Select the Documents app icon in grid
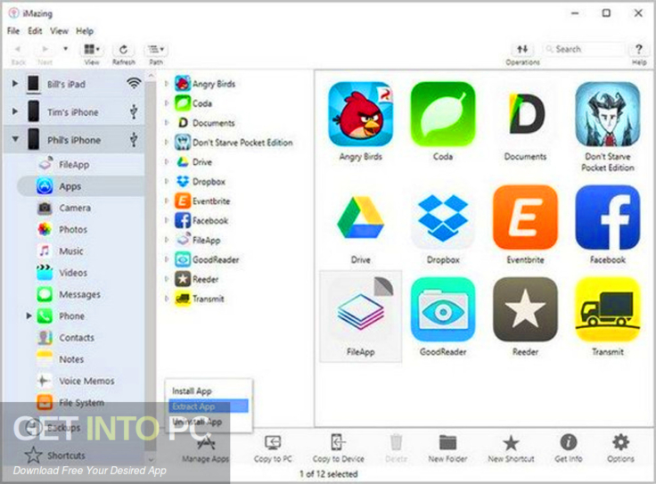 525,114
